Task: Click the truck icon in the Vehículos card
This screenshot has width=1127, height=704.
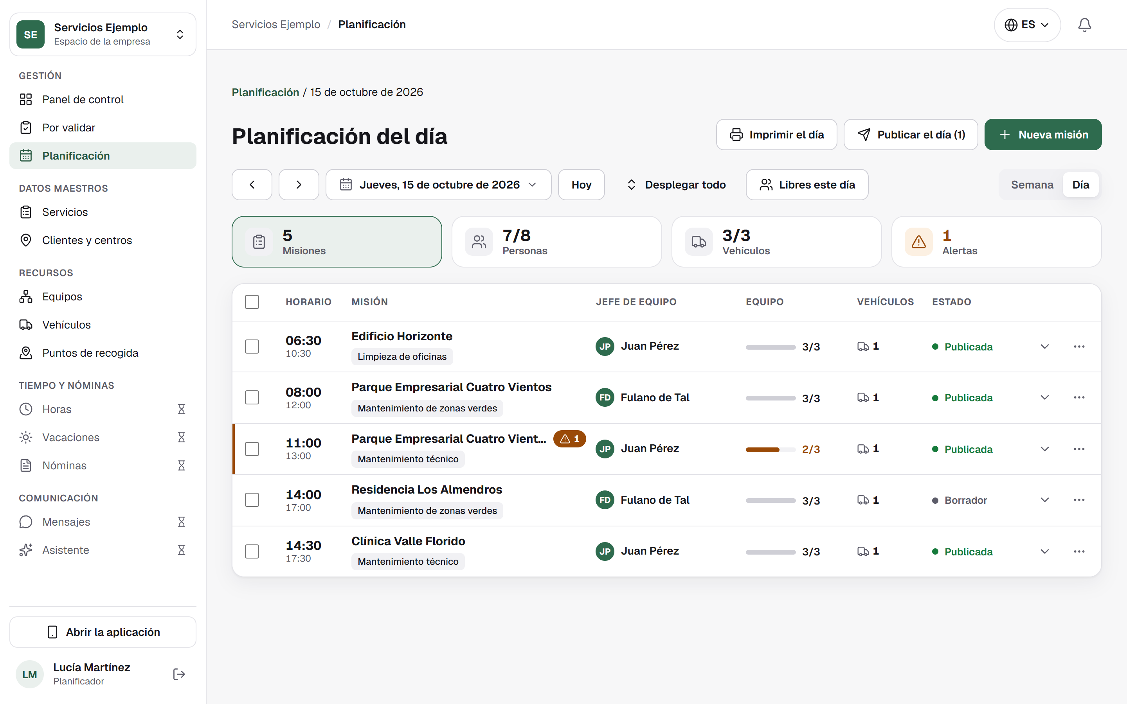Action: pyautogui.click(x=699, y=242)
